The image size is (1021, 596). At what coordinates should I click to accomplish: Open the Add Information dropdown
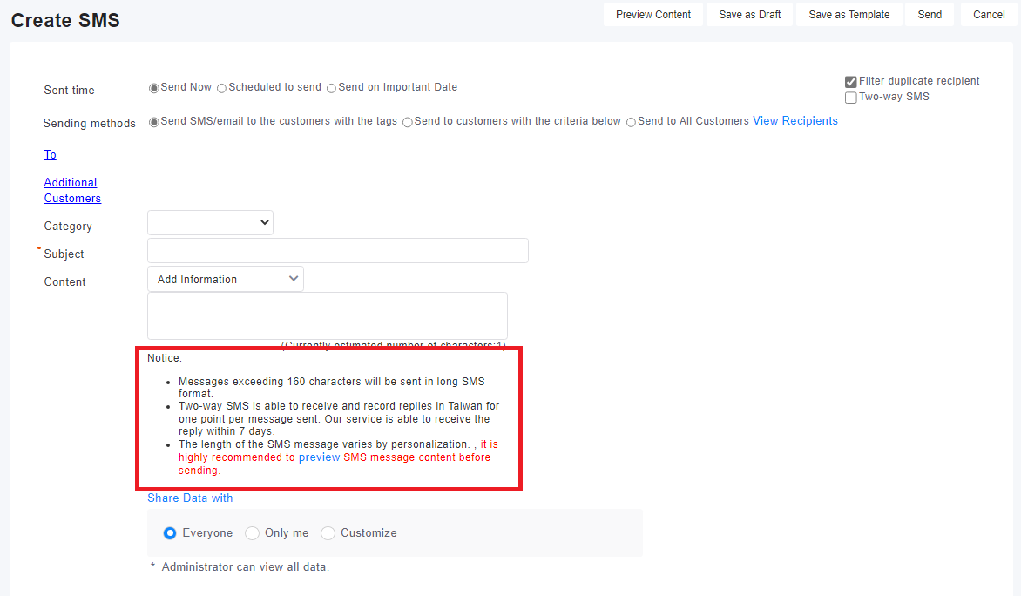pos(225,279)
